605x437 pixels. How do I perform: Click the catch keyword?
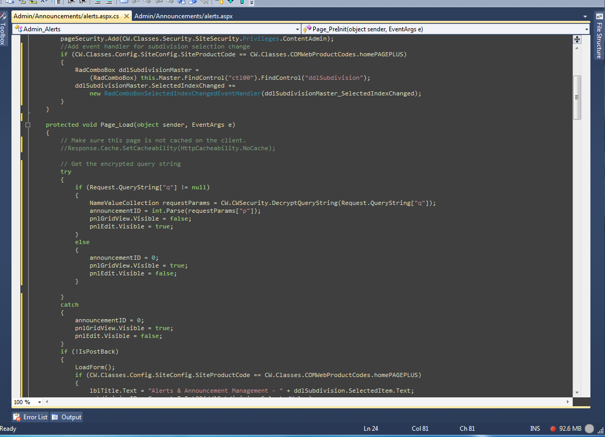(x=69, y=305)
